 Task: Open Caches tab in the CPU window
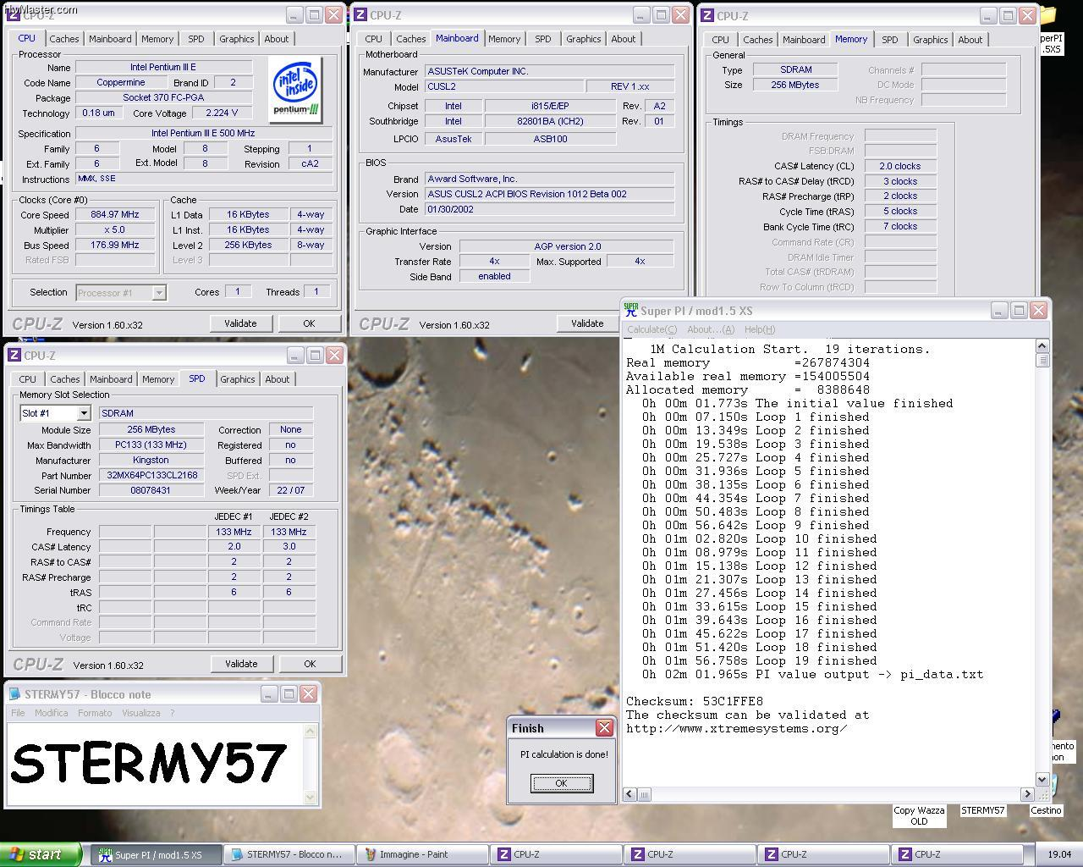click(x=64, y=39)
